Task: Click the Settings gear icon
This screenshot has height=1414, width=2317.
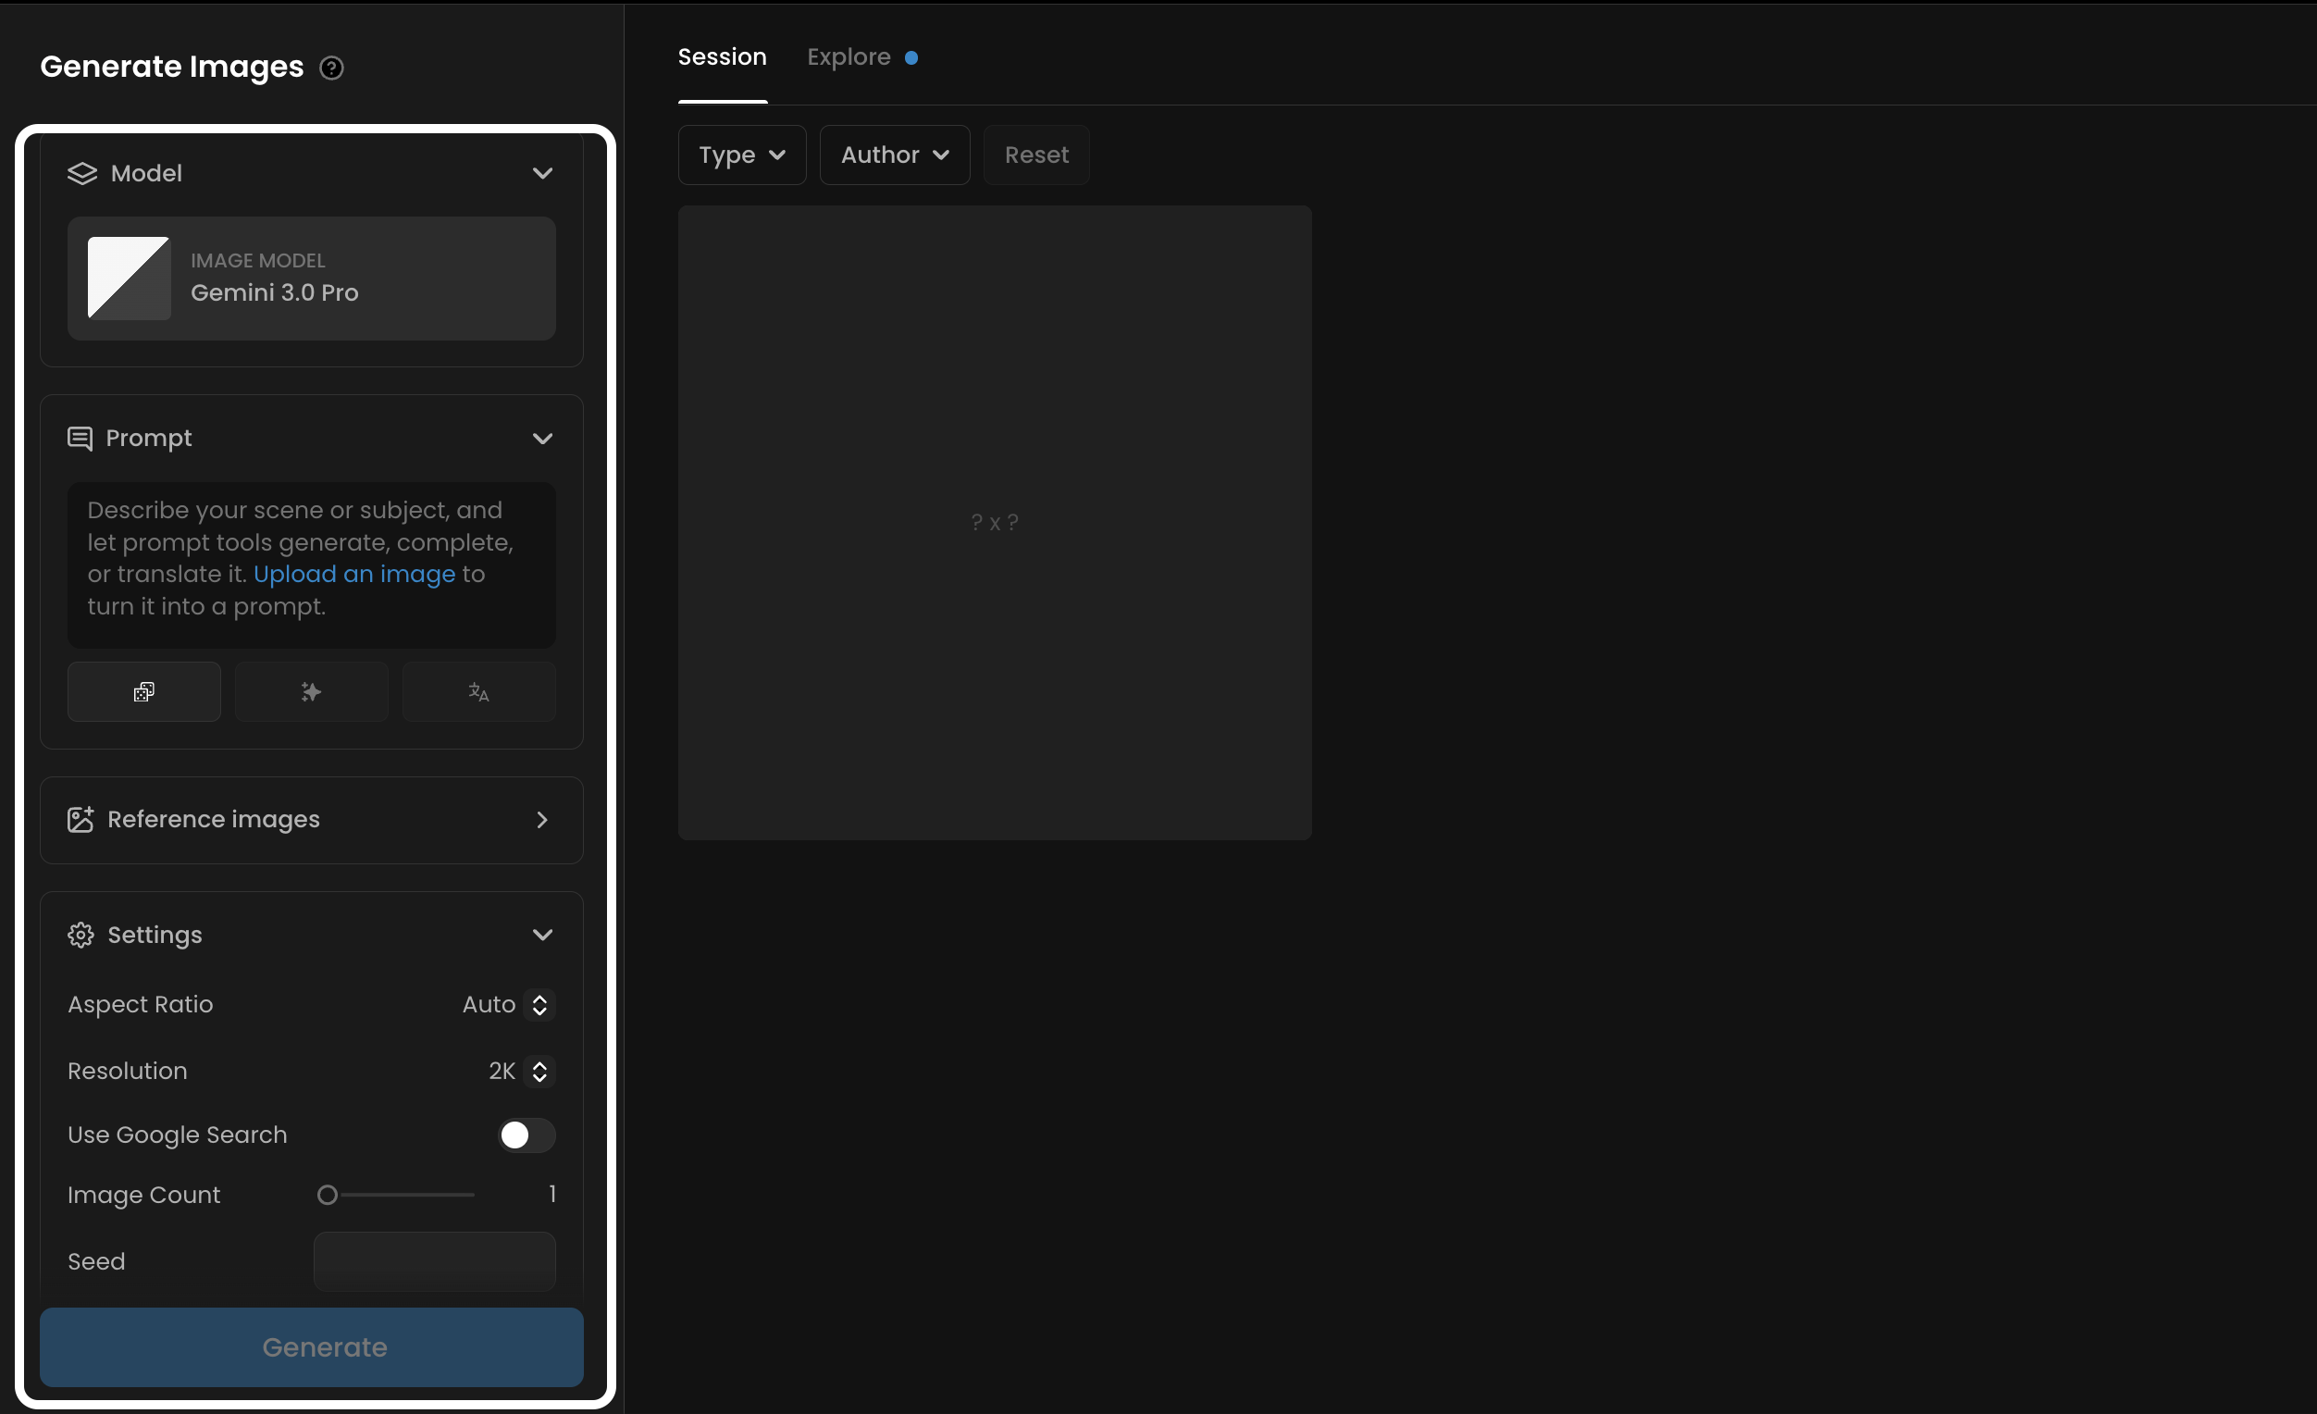Action: click(81, 935)
